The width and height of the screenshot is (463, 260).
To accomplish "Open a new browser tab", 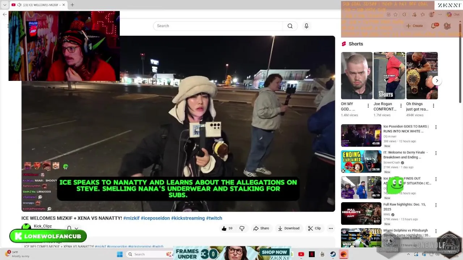I will (72, 5).
